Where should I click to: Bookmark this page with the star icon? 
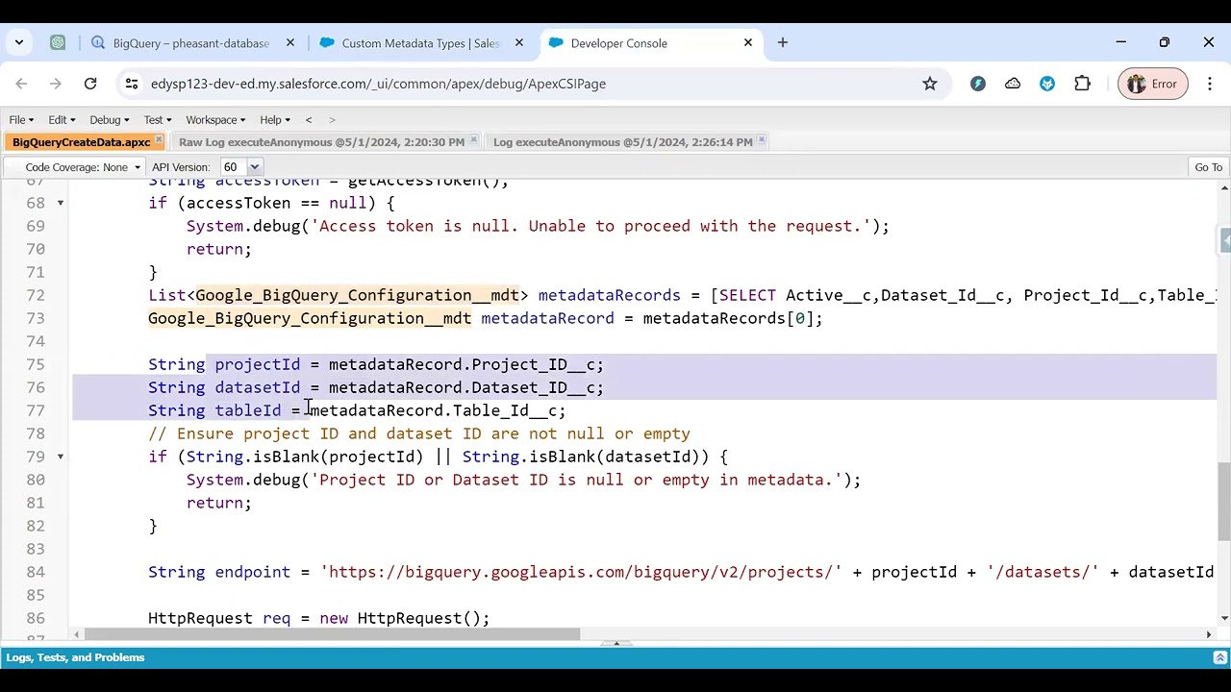(930, 84)
